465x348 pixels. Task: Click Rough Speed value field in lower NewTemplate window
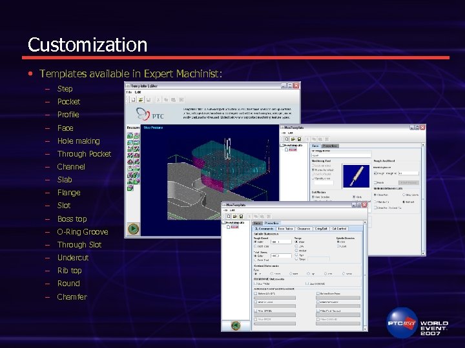pyautogui.click(x=282, y=242)
